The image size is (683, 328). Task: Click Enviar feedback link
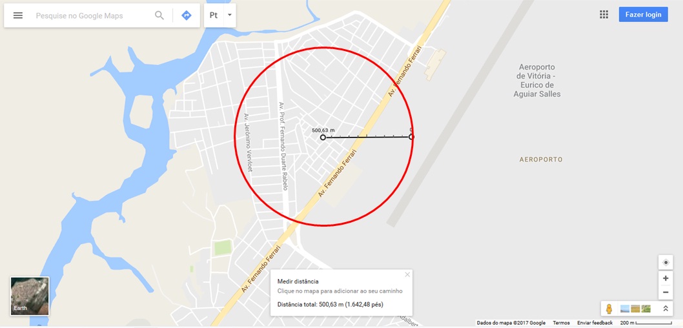pos(595,323)
